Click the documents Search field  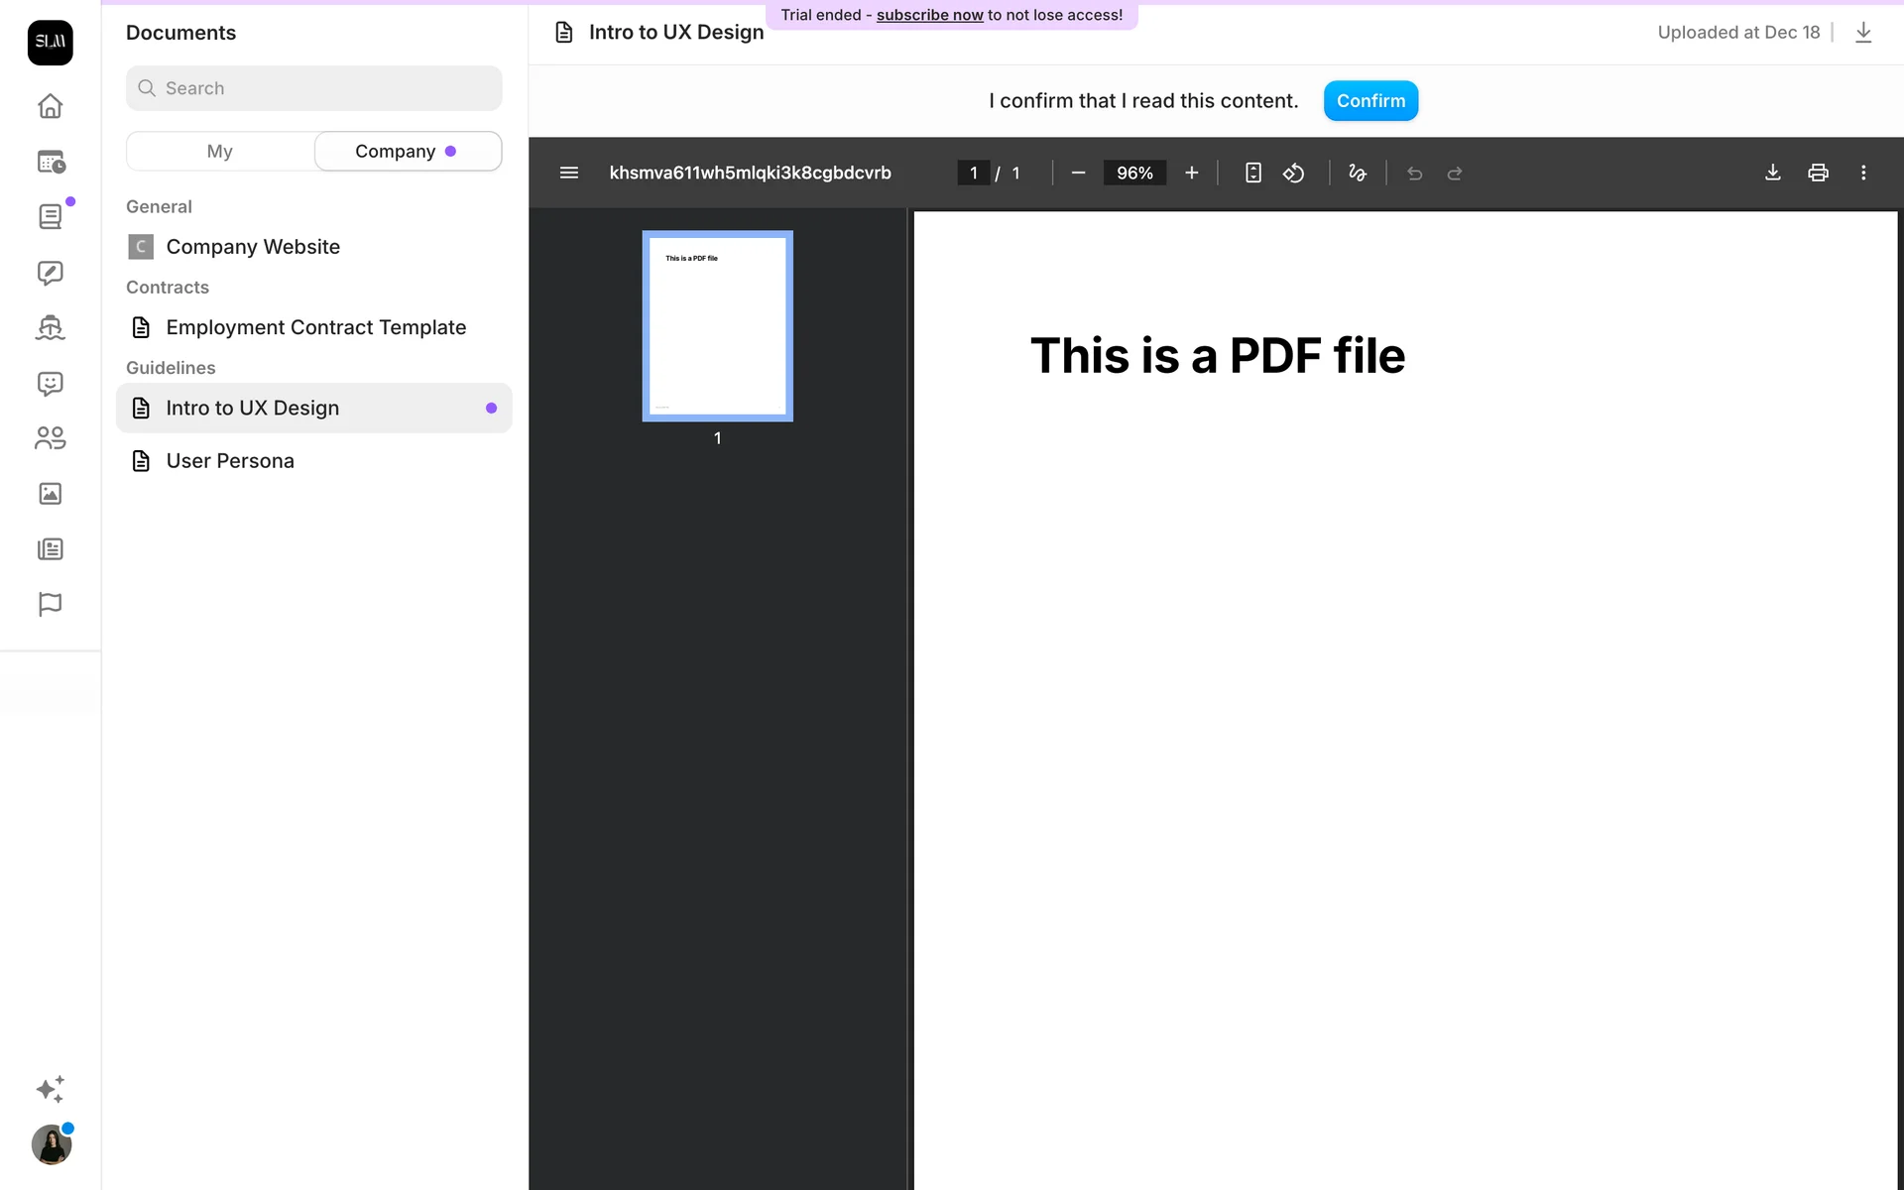point(314,88)
